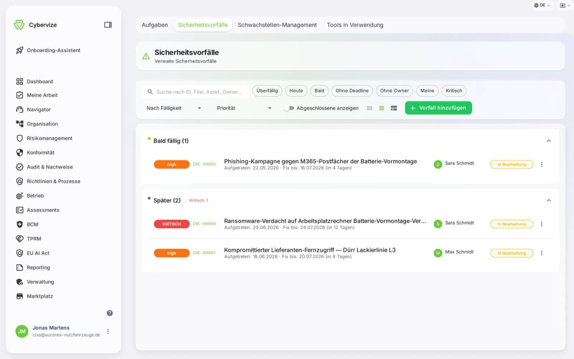The image size is (574, 359).
Task: Toggle the Ohne Owner filter chip
Action: (395, 90)
